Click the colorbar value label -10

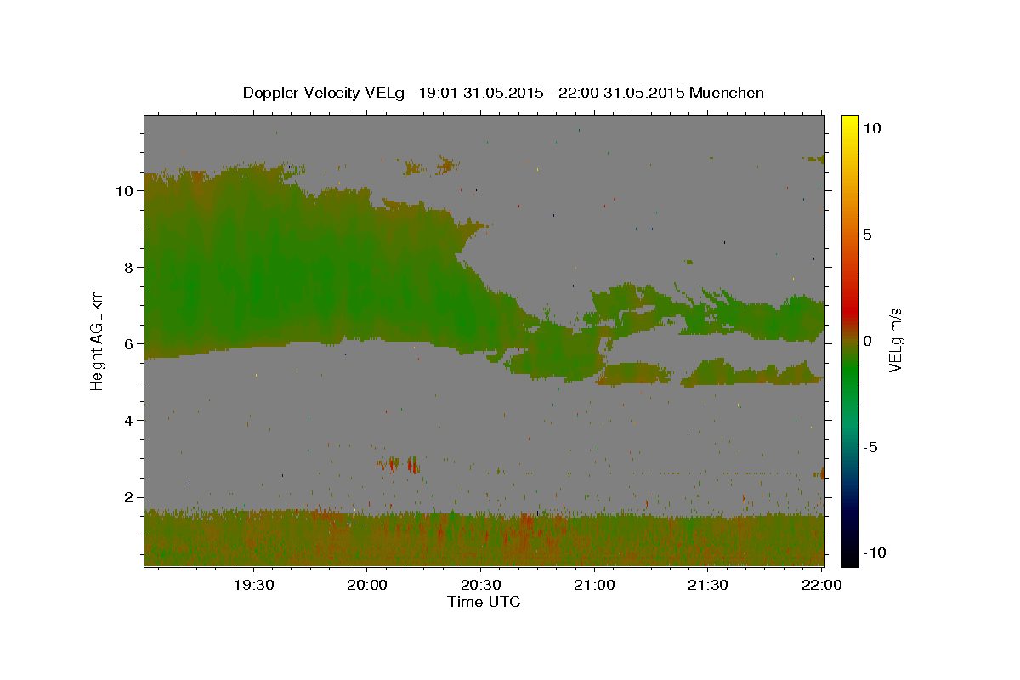(x=874, y=552)
